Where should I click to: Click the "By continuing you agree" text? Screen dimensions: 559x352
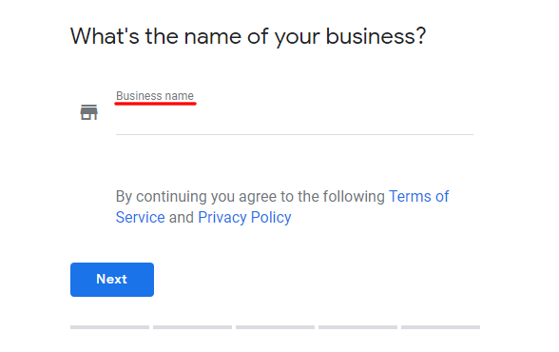click(x=177, y=197)
